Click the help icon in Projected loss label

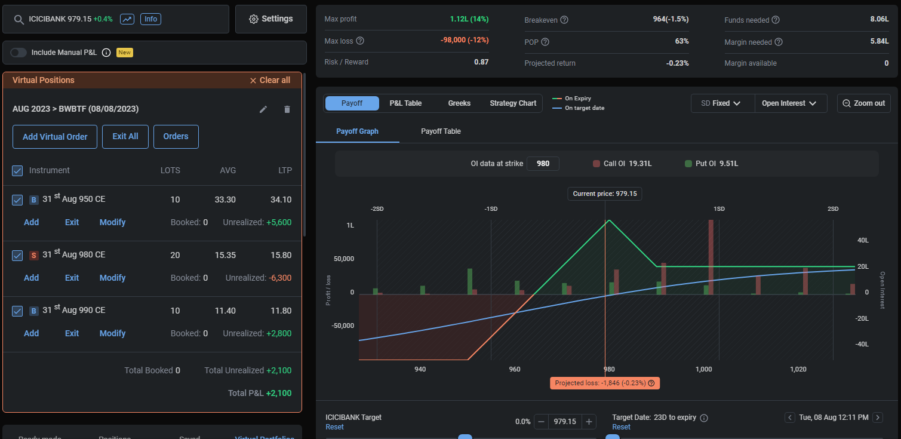651,383
